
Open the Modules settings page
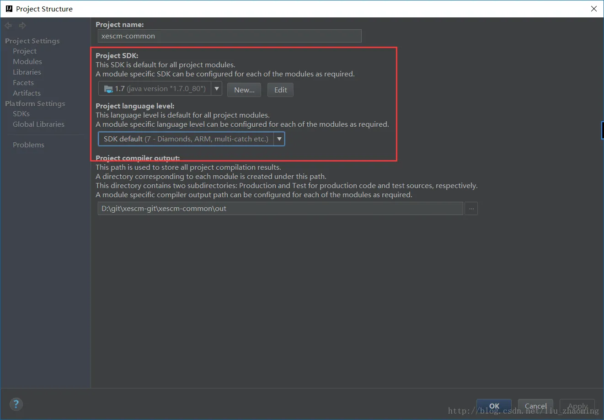tap(27, 62)
